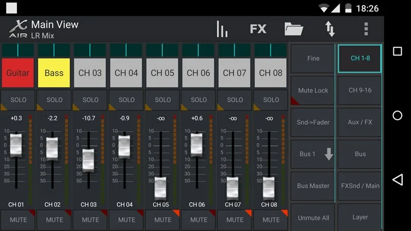Open the three-dot overflow menu
Image resolution: width=411 pixels, height=231 pixels.
point(366,29)
